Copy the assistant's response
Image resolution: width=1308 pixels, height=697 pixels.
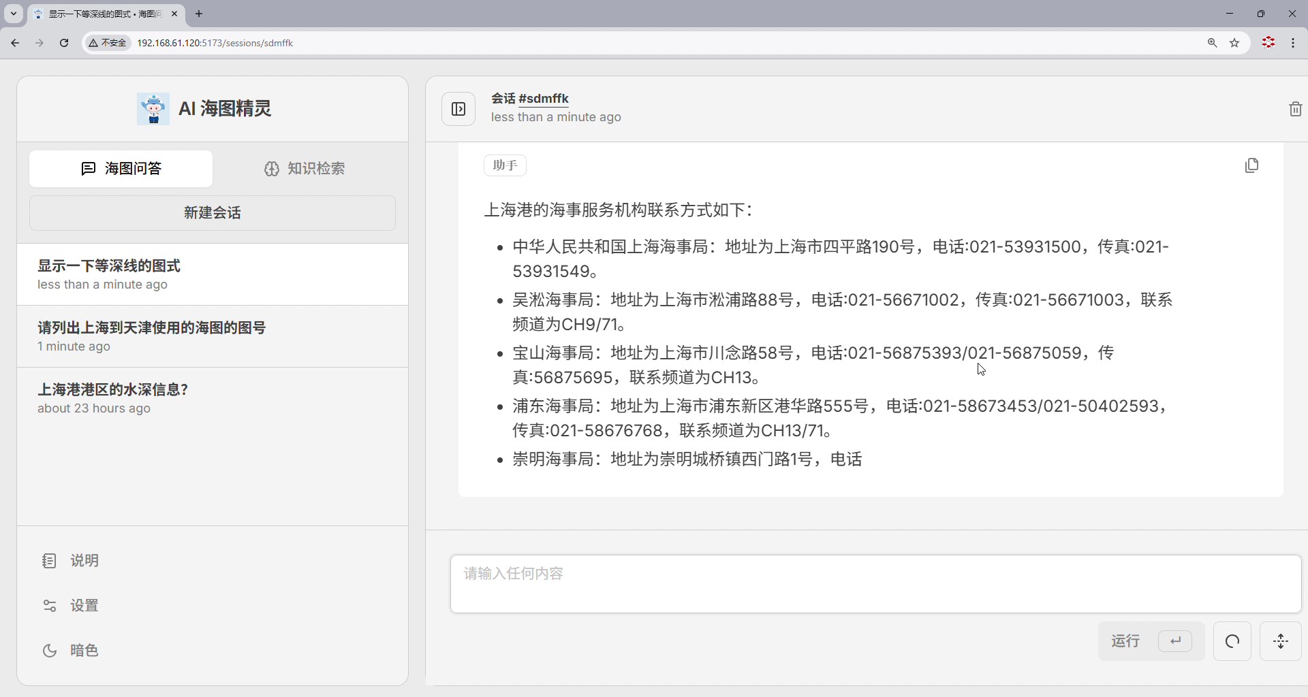[1251, 165]
